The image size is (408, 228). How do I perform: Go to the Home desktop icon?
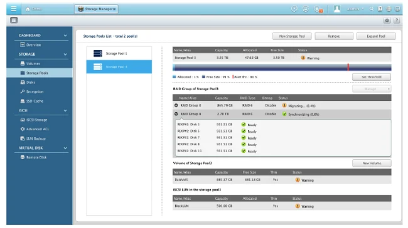click(28, 9)
